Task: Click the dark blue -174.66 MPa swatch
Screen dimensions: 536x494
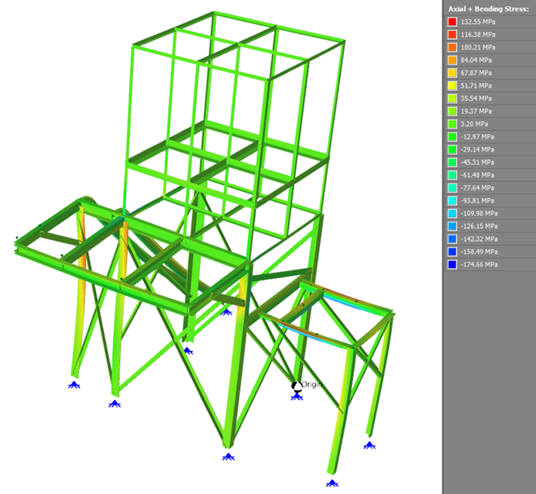Action: click(452, 265)
